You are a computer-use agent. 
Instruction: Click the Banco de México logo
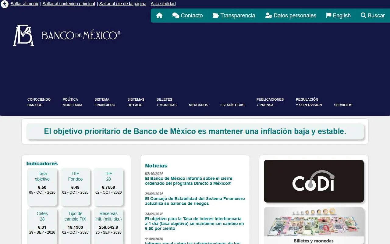point(67,35)
